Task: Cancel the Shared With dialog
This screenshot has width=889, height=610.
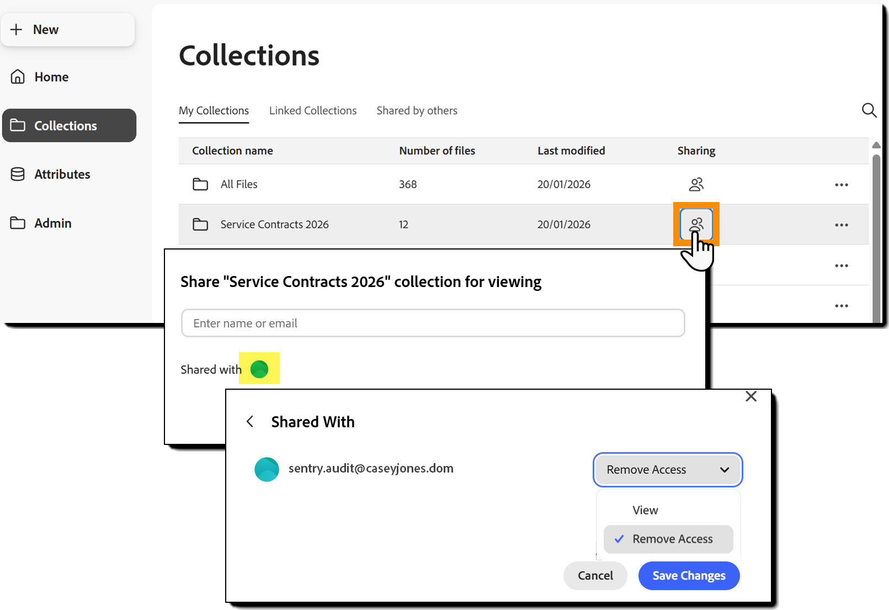Action: point(595,575)
